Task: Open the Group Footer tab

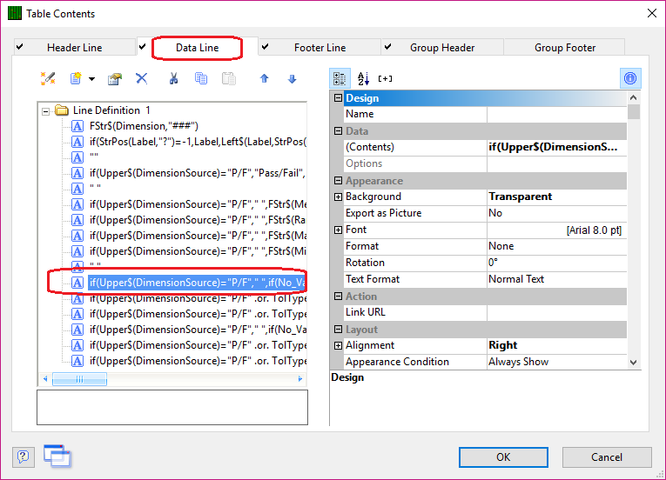Action: click(x=564, y=48)
